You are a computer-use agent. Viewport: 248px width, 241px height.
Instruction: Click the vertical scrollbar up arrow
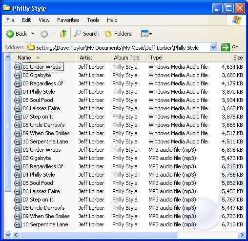(x=8, y=57)
